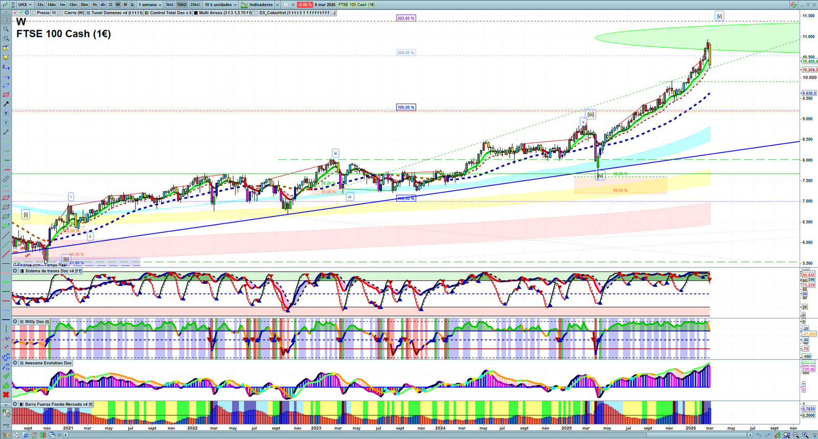
Task: Pick the blue rectangle drawing tool
Action: (x=6, y=85)
